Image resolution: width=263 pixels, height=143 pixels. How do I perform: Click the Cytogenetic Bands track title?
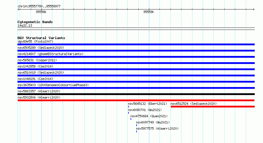[x=35, y=22]
